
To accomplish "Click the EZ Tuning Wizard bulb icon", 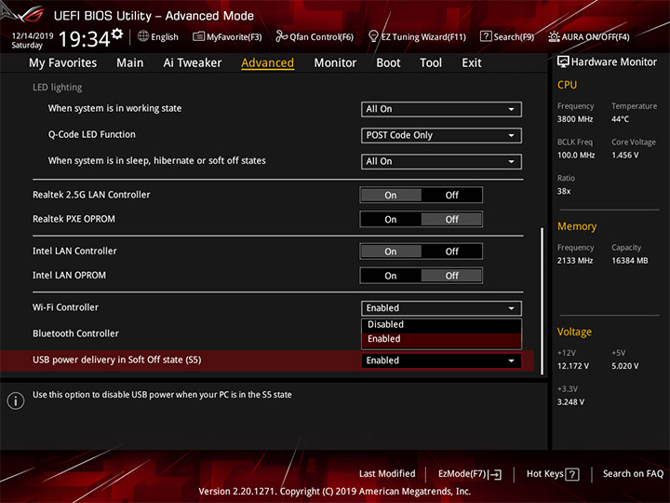I will 373,36.
